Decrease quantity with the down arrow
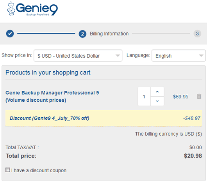The height and width of the screenshot is (182, 207). [157, 101]
